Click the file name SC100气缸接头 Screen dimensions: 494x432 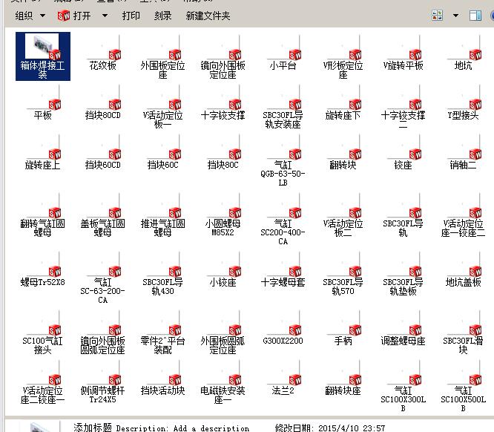[x=42, y=345]
